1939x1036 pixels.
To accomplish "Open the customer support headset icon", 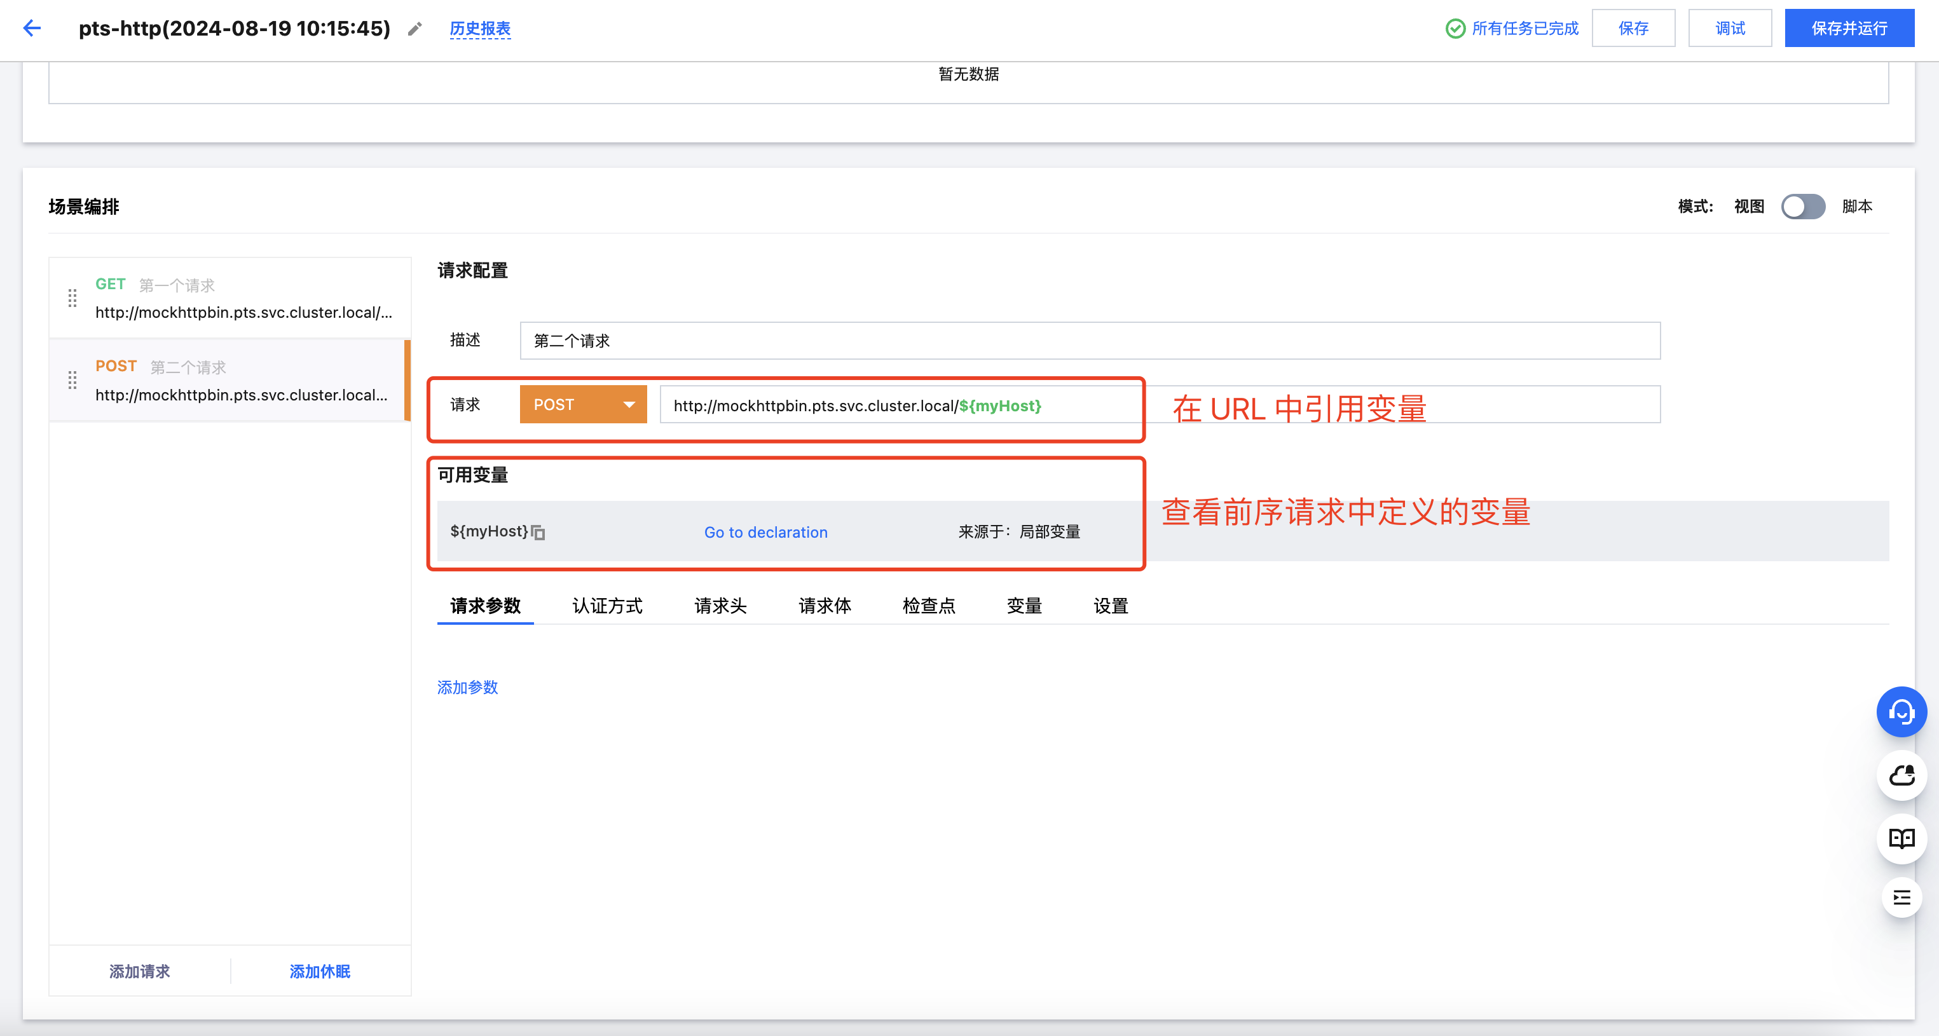I will click(1901, 712).
